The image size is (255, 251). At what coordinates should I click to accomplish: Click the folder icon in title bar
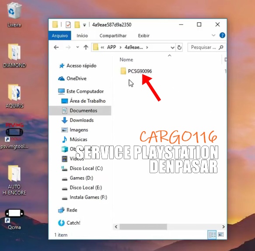[x=55, y=25]
